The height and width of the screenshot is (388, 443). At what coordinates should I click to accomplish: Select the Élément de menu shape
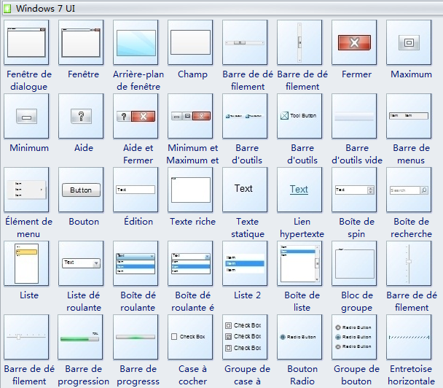(x=26, y=190)
